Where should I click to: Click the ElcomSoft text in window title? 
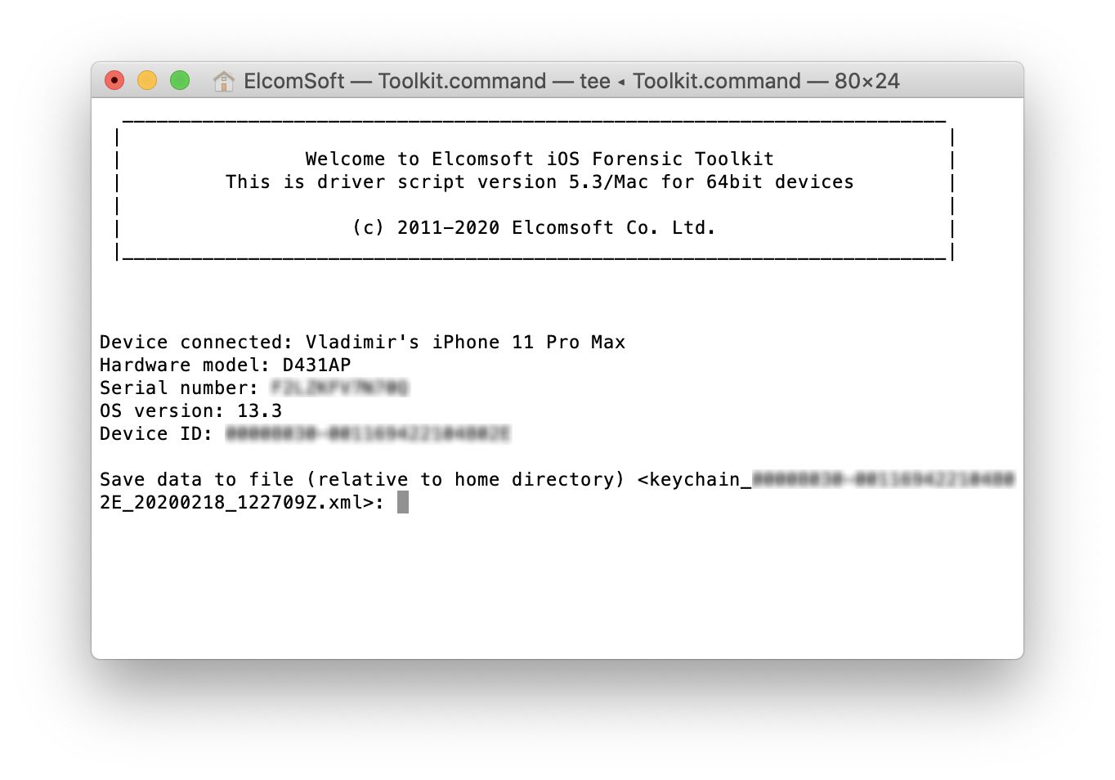click(294, 81)
